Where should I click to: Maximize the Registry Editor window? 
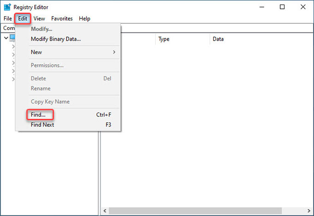click(282, 7)
